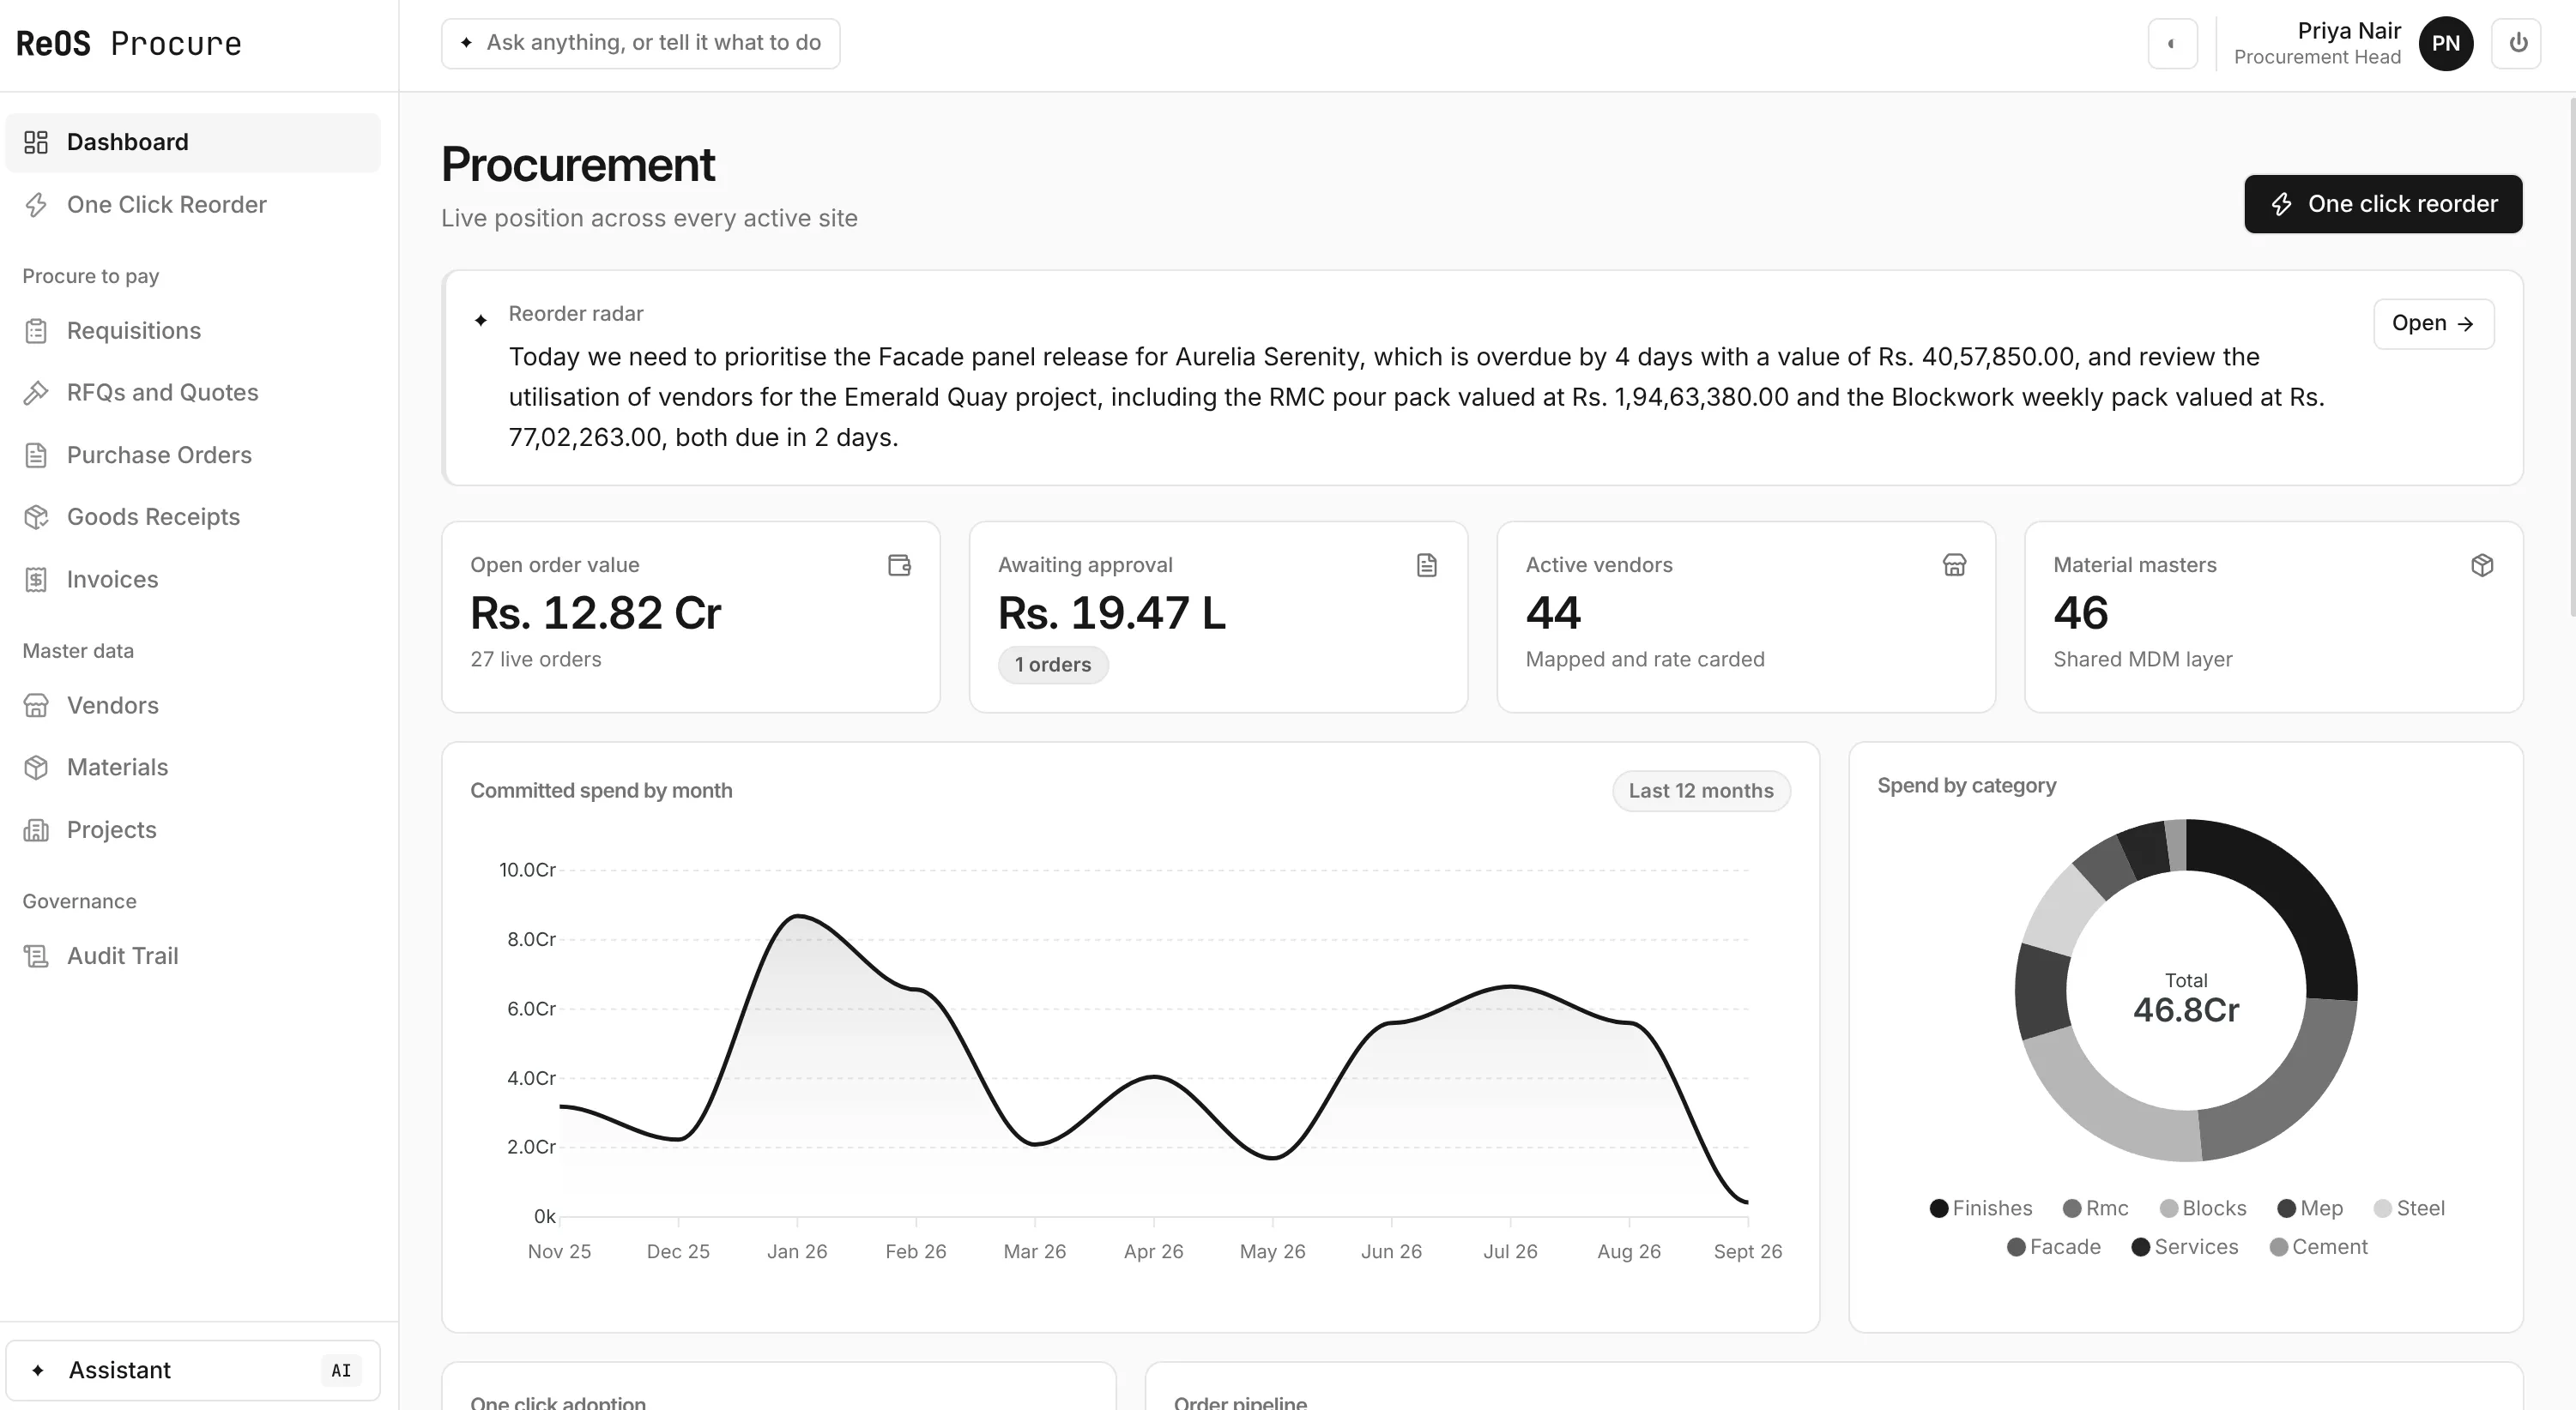Click the Audit Trail scroll icon

pos(36,956)
